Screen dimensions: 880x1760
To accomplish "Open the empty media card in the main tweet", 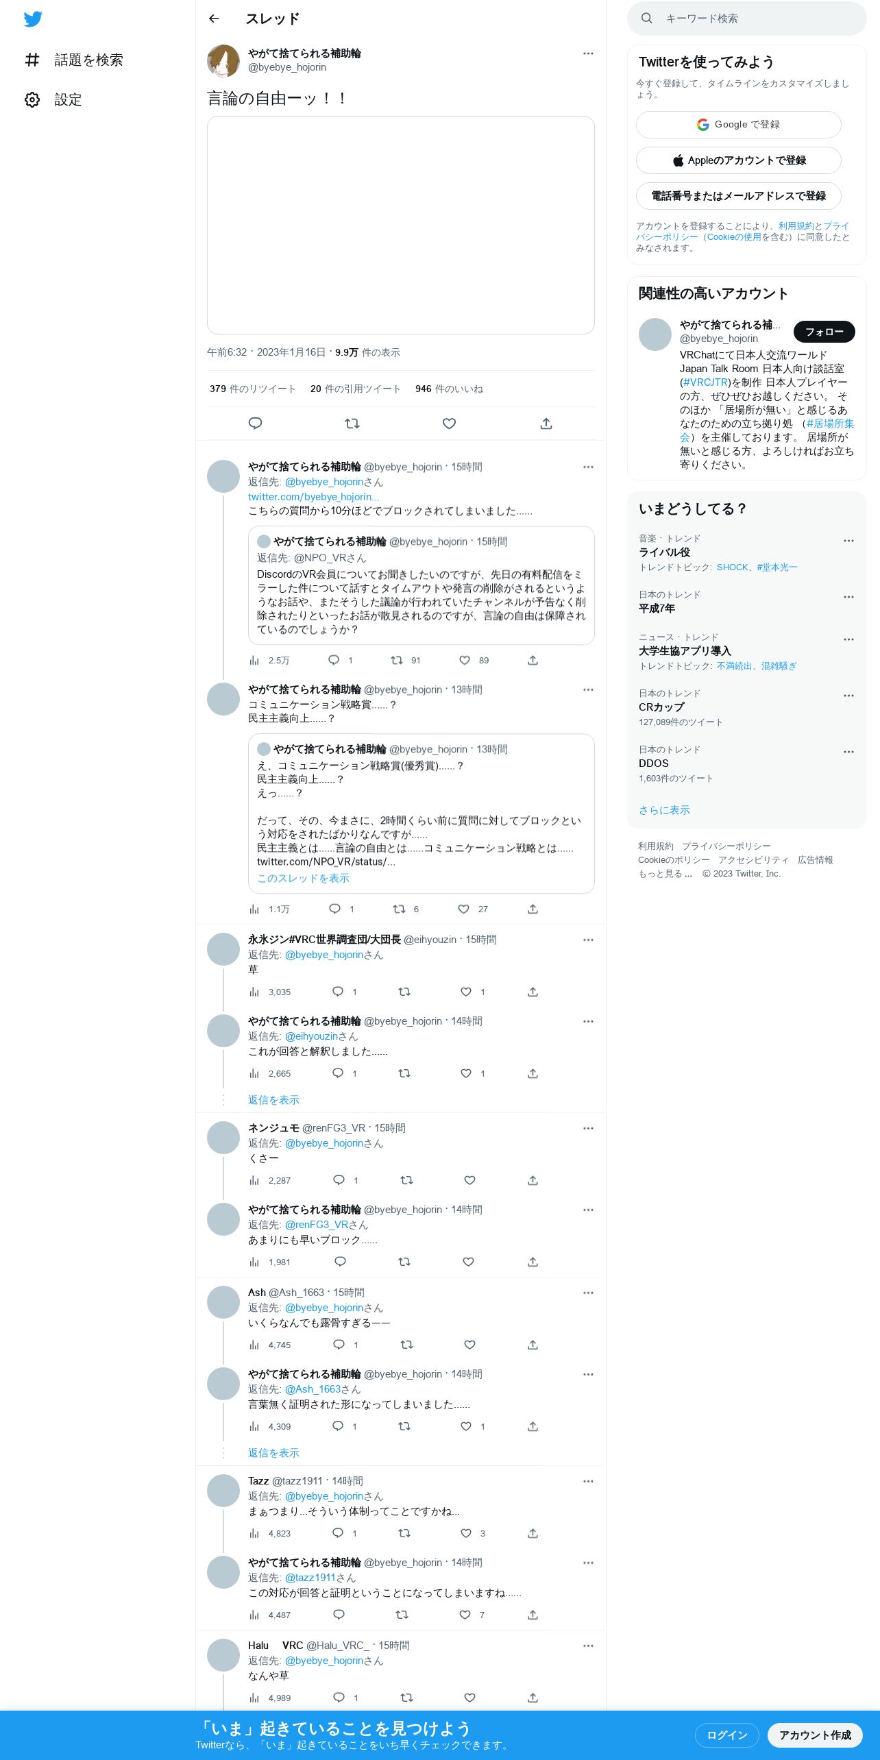I will (x=400, y=225).
